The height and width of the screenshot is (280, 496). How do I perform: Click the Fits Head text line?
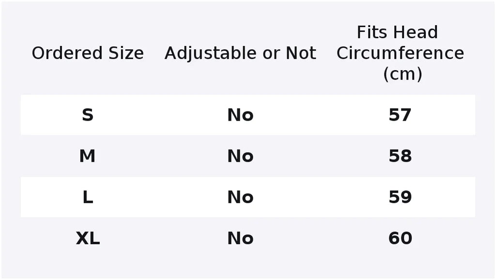397,32
